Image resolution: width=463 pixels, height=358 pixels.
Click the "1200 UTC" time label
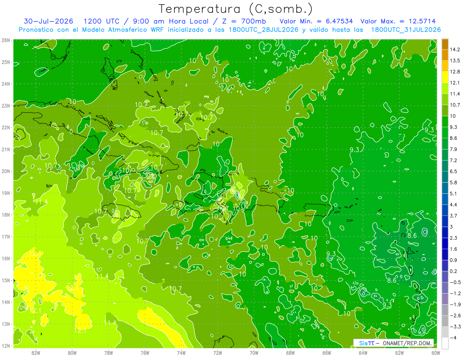(x=101, y=21)
